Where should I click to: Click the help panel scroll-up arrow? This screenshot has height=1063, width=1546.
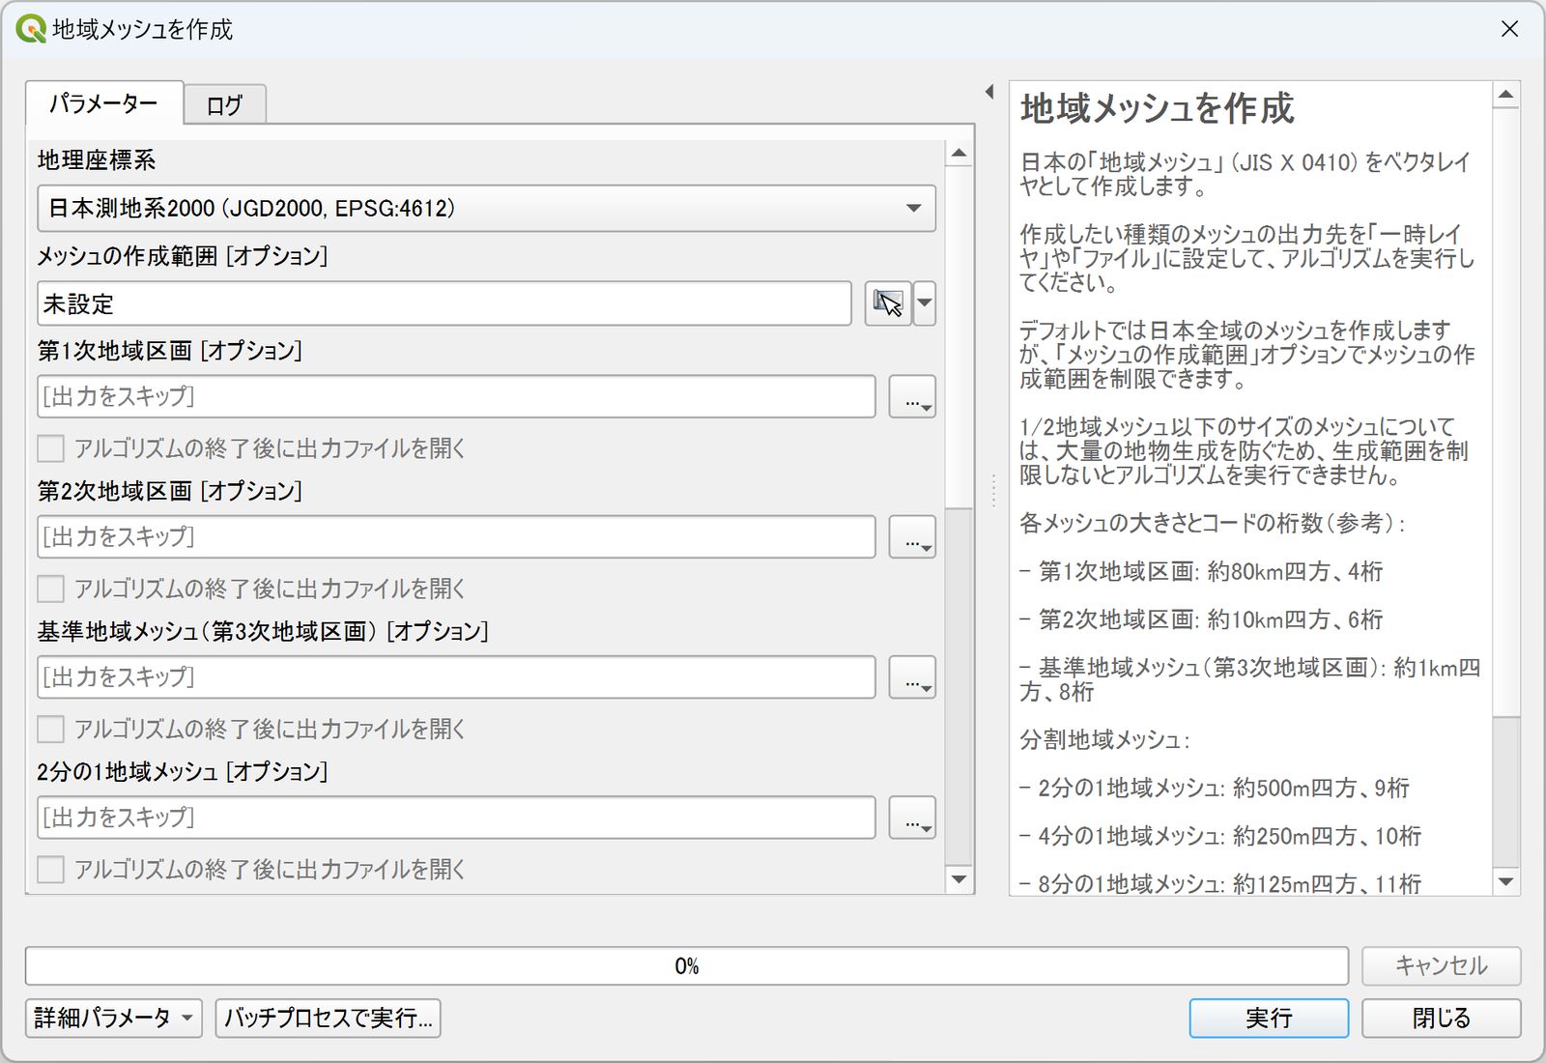(1505, 95)
